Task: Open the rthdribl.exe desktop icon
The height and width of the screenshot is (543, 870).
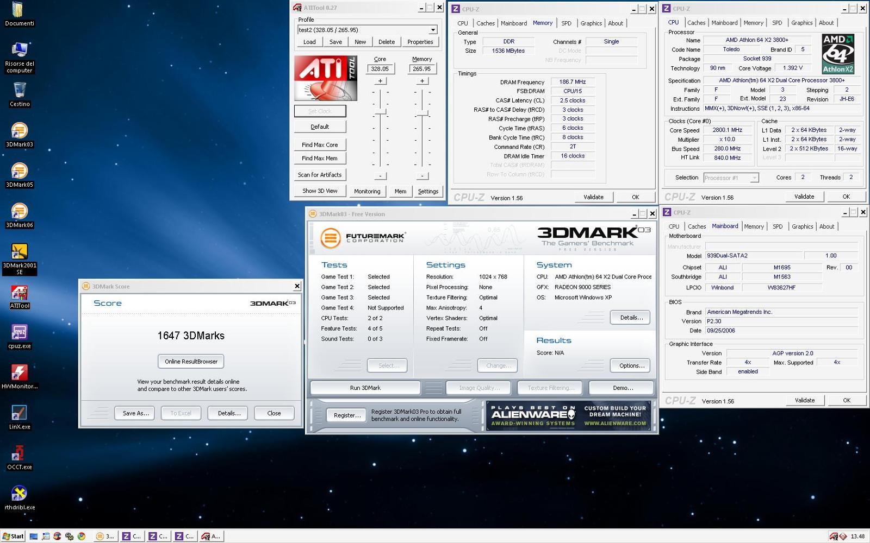Action: pos(19,497)
